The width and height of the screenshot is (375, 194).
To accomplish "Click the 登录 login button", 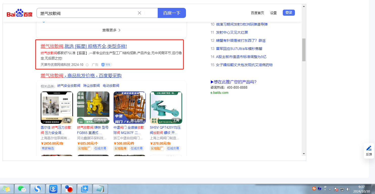I will pos(289,13).
